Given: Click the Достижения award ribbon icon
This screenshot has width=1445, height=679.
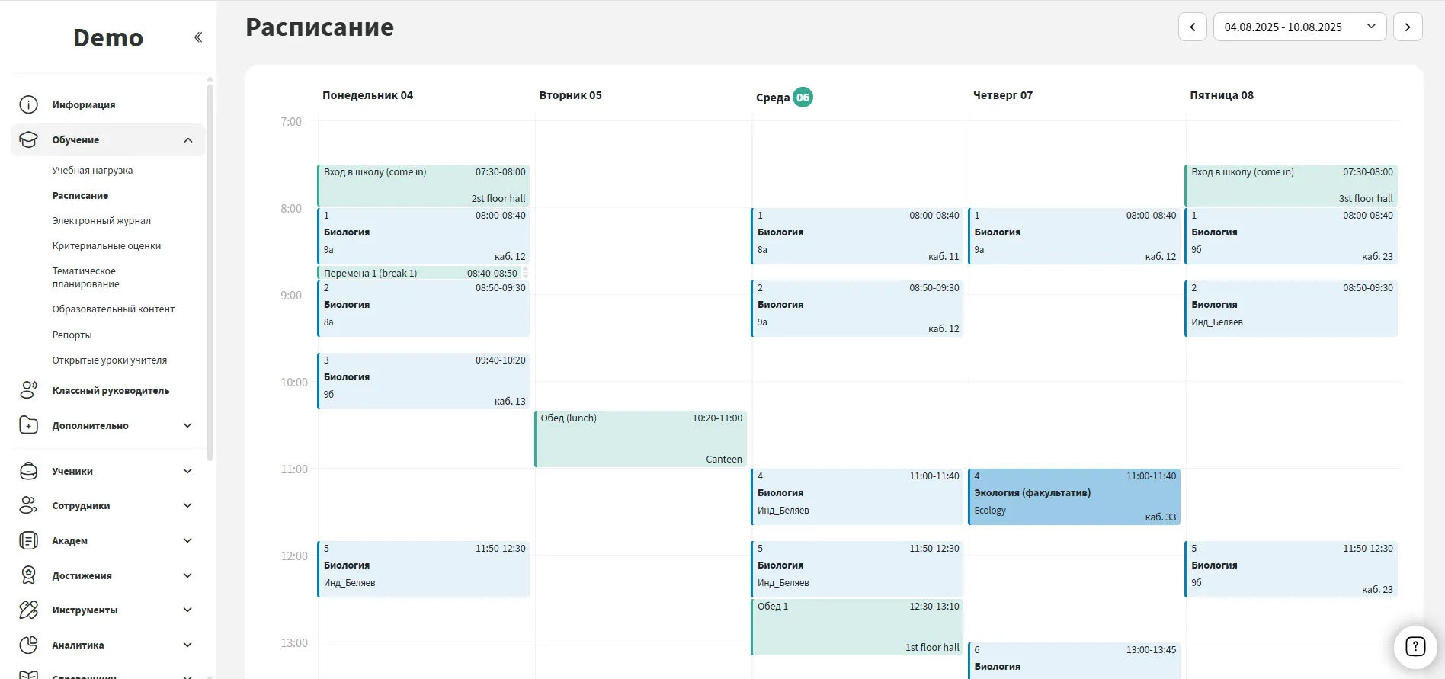Looking at the screenshot, I should click(28, 575).
